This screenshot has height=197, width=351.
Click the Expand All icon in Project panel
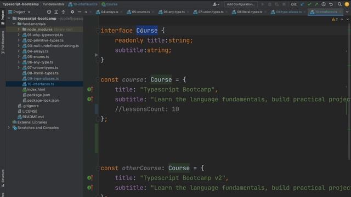56,12
